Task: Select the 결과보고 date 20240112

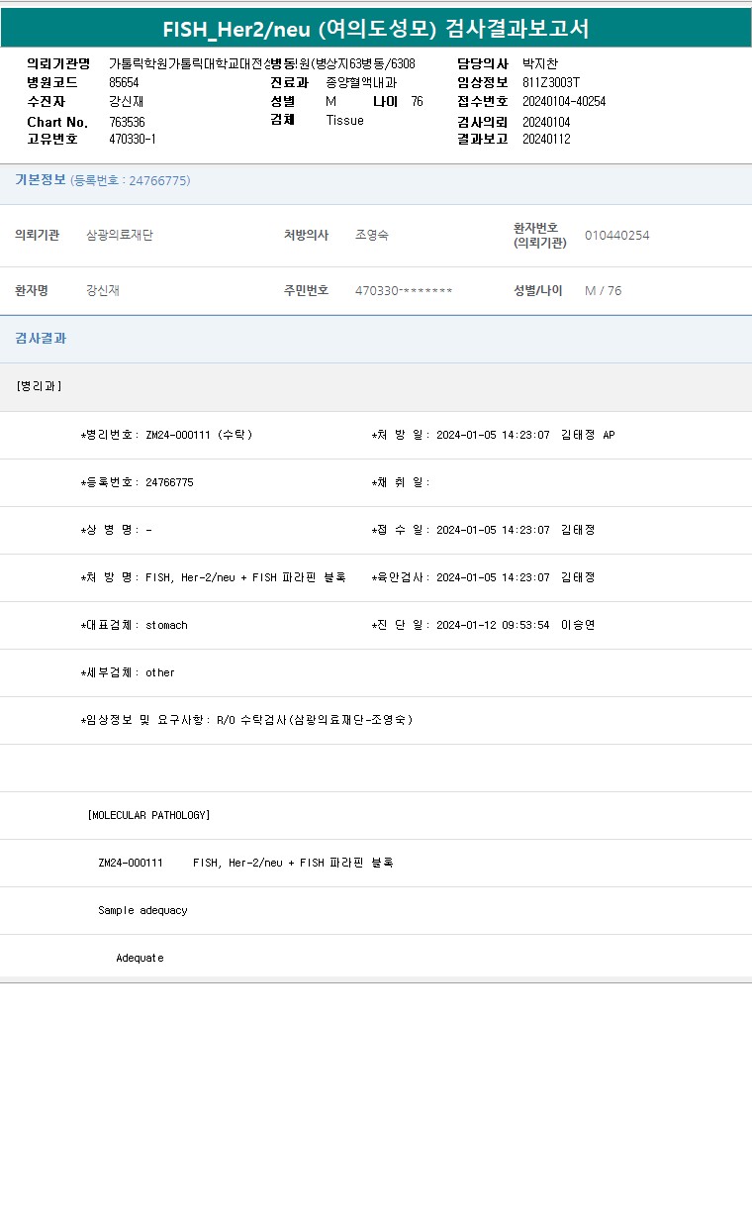Action: 546,140
